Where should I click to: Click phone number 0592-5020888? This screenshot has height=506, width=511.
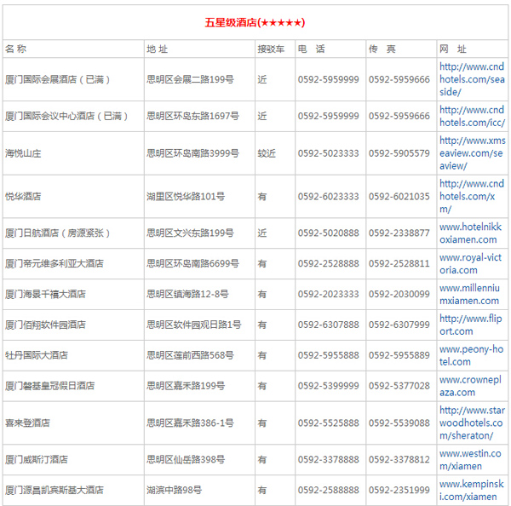[328, 233]
